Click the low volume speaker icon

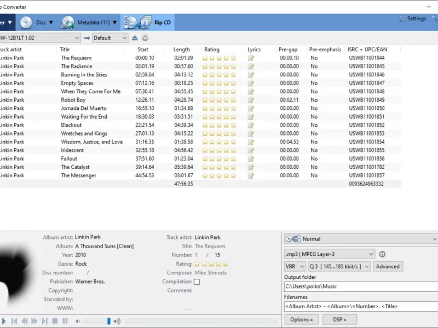(x=78, y=321)
